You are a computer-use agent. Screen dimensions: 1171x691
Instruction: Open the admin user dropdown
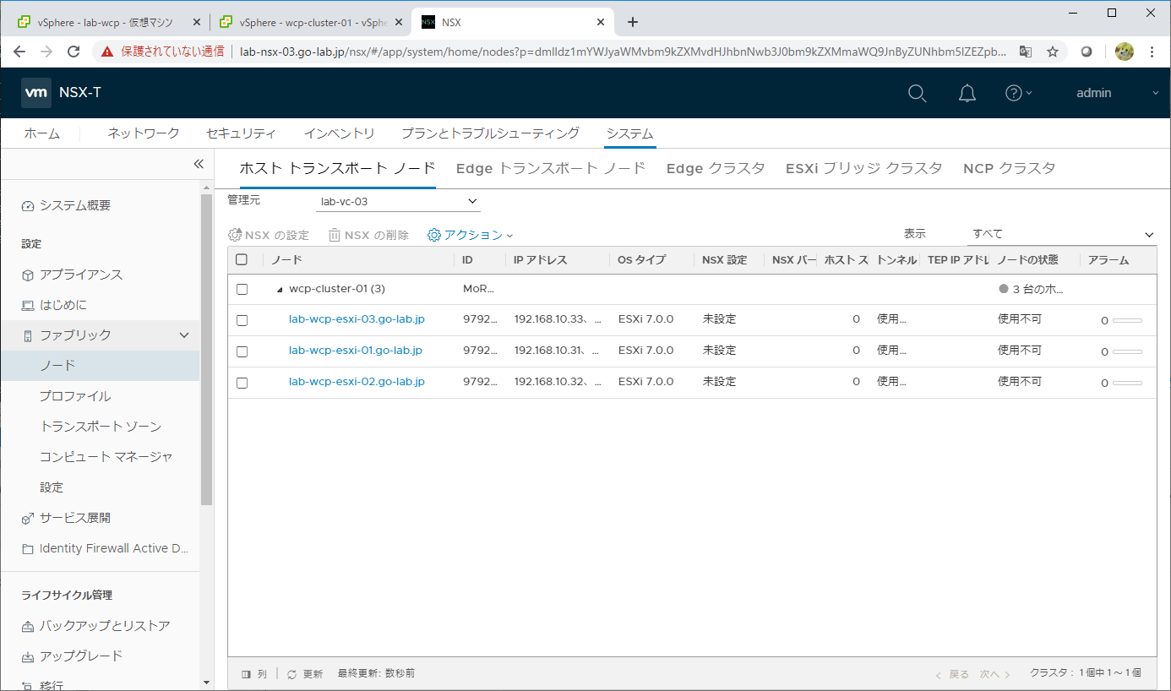pyautogui.click(x=1117, y=93)
